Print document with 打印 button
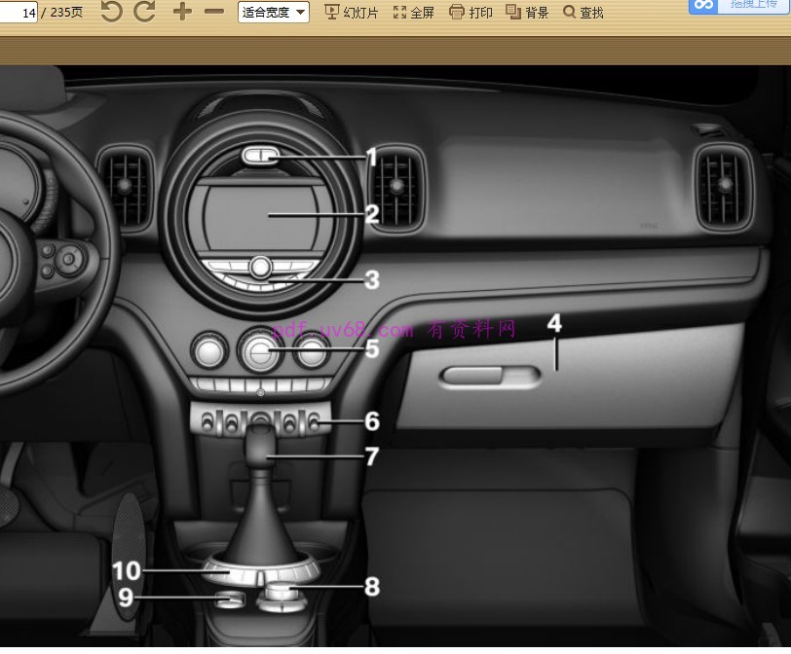791x654 pixels. click(471, 12)
